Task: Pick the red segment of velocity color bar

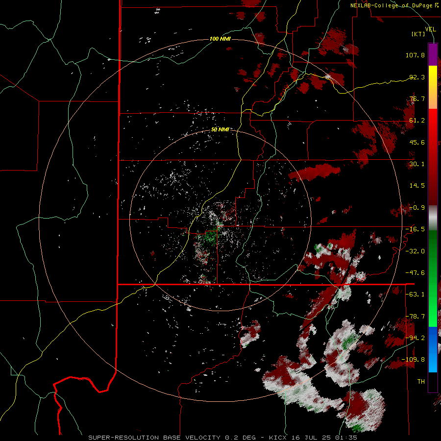Action: [433, 157]
